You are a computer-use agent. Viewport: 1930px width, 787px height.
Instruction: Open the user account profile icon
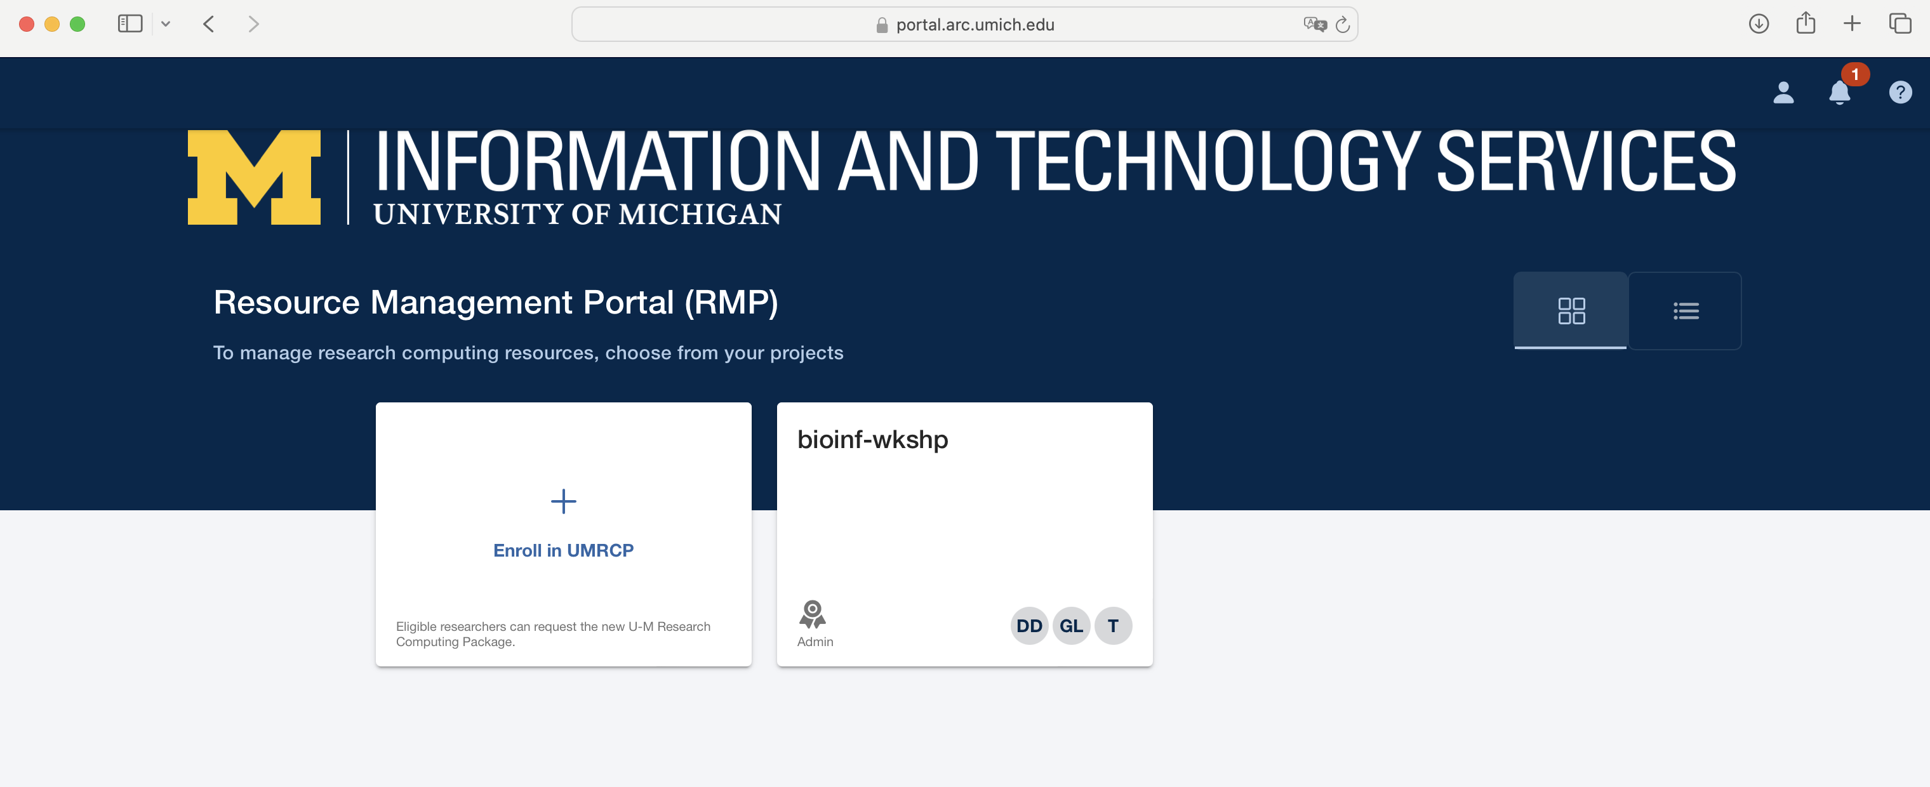pos(1783,93)
